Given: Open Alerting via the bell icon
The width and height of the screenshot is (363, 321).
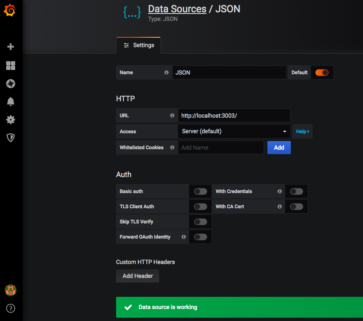Looking at the screenshot, I should [10, 102].
